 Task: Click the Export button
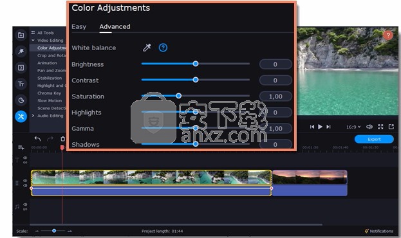point(374,140)
